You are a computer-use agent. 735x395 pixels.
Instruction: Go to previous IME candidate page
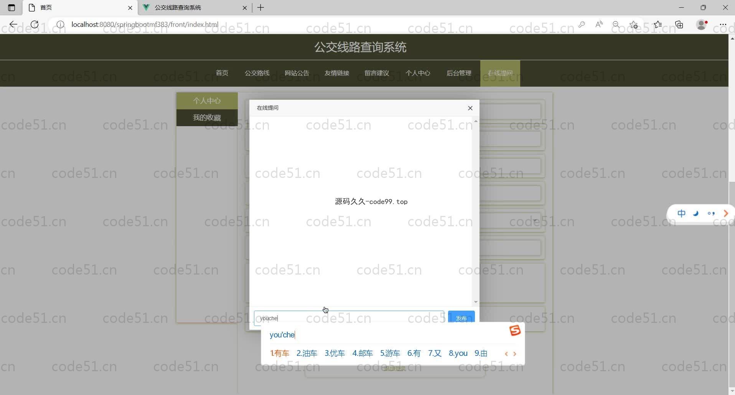pyautogui.click(x=506, y=354)
